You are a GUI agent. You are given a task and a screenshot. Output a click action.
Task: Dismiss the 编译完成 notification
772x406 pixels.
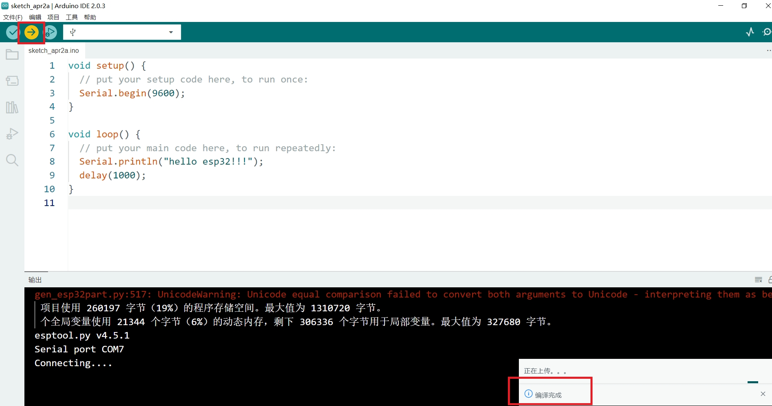[763, 394]
